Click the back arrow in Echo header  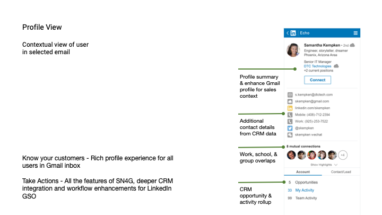[288, 33]
